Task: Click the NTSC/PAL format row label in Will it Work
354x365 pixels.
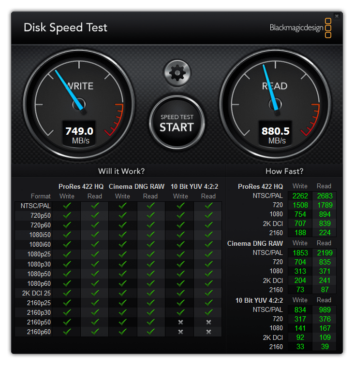Action: (35, 206)
